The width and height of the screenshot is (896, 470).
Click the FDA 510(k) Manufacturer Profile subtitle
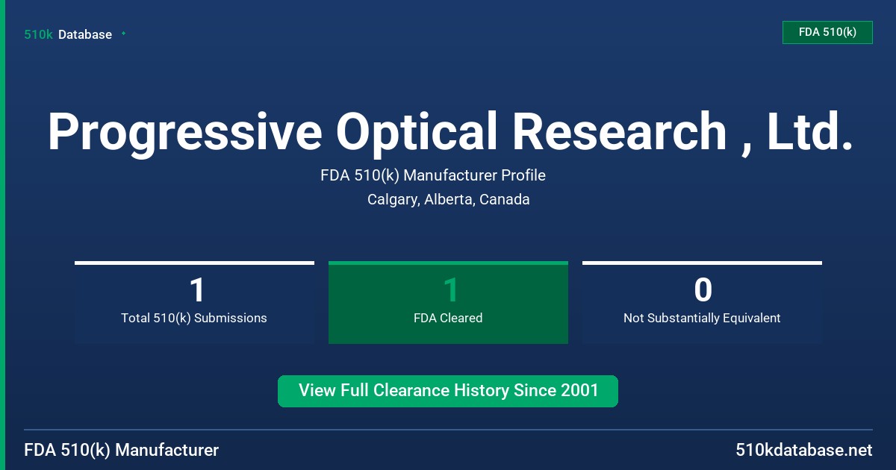pyautogui.click(x=433, y=175)
